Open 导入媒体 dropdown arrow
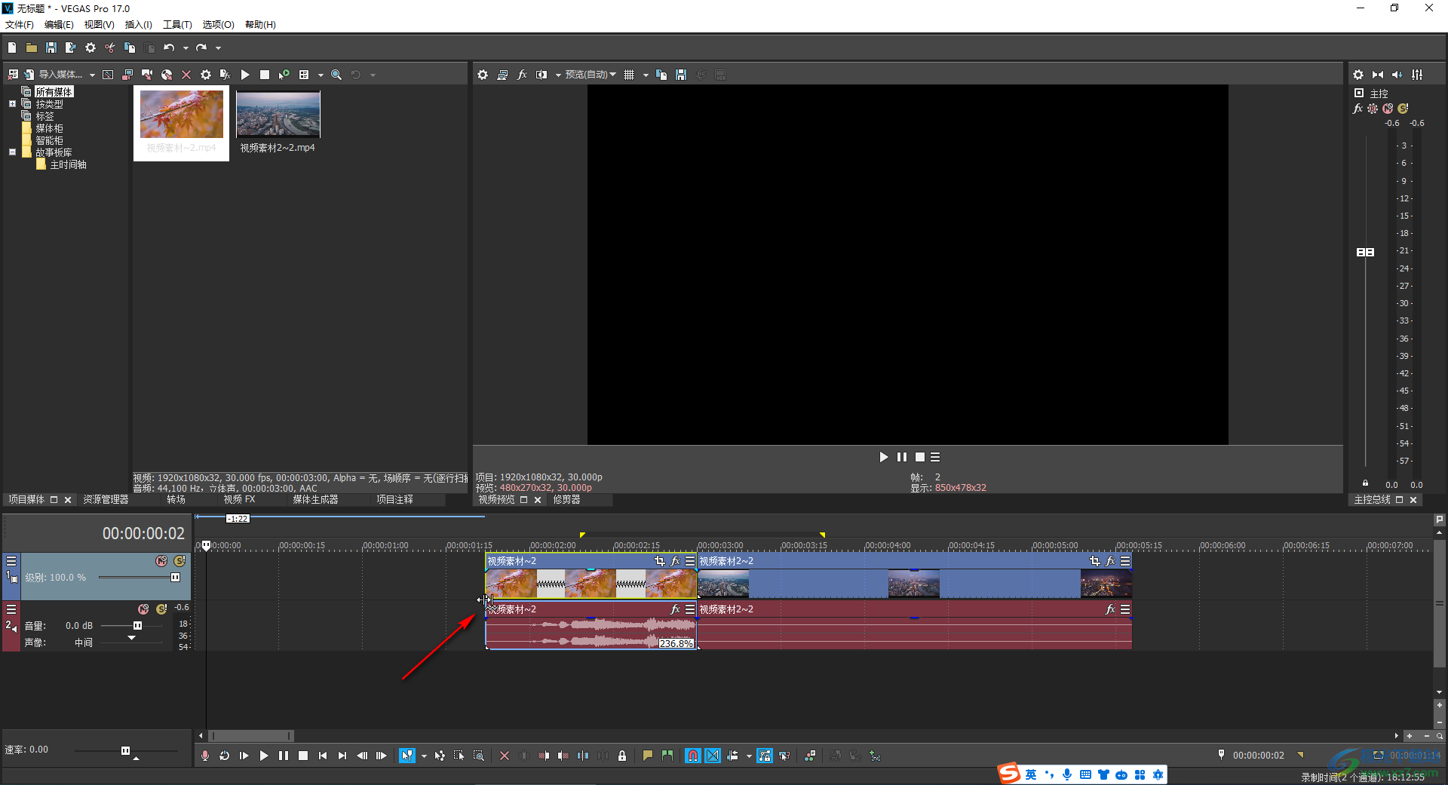Viewport: 1448px width, 785px height. tap(92, 75)
